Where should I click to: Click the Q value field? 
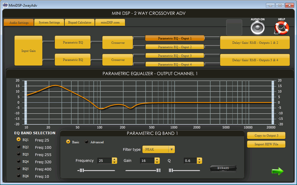[x=190, y=161]
